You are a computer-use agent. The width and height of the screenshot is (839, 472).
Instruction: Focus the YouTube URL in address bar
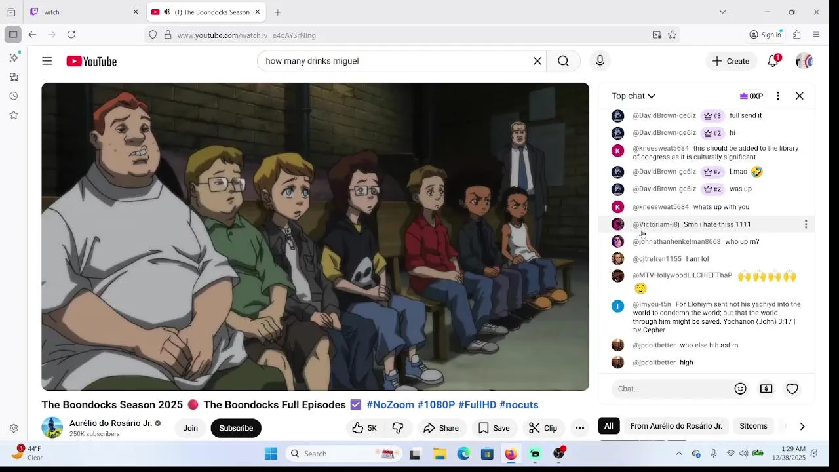(x=412, y=35)
